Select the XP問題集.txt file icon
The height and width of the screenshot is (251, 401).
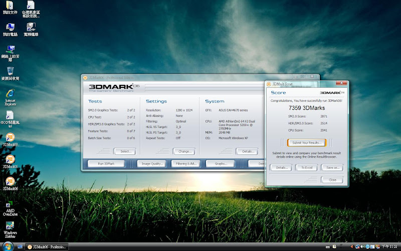point(10,119)
